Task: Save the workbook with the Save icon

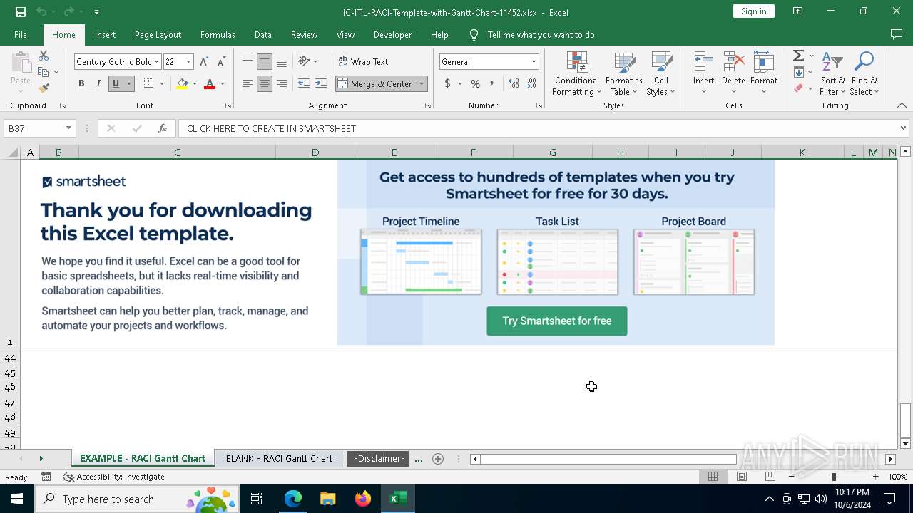Action: (x=21, y=11)
